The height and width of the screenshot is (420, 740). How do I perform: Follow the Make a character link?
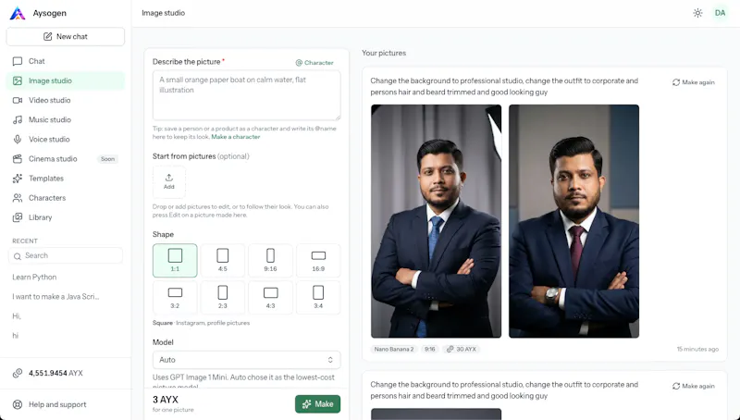coord(236,137)
